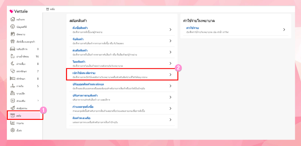
Task: Click the grooming bathtub icon (อาบน้ำตัดขน)
Action: pos(12,56)
